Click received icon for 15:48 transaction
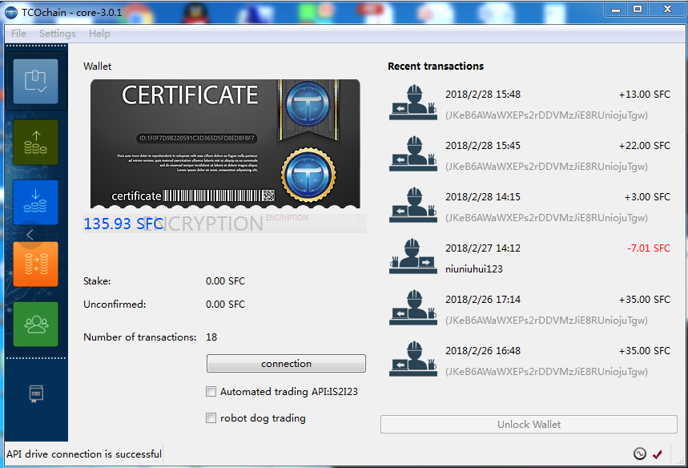 (413, 103)
